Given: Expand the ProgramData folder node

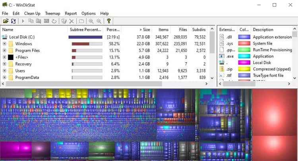Looking at the screenshot, I should click(4, 78).
